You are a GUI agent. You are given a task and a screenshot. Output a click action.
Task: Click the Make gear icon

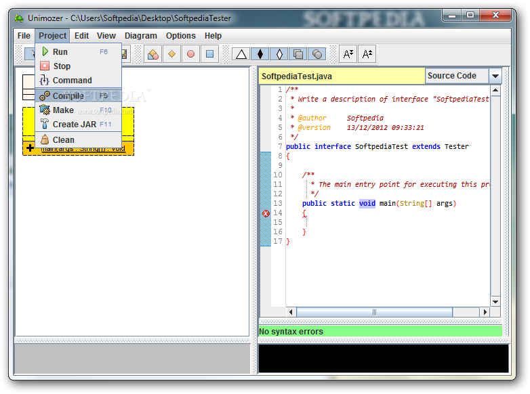[45, 110]
